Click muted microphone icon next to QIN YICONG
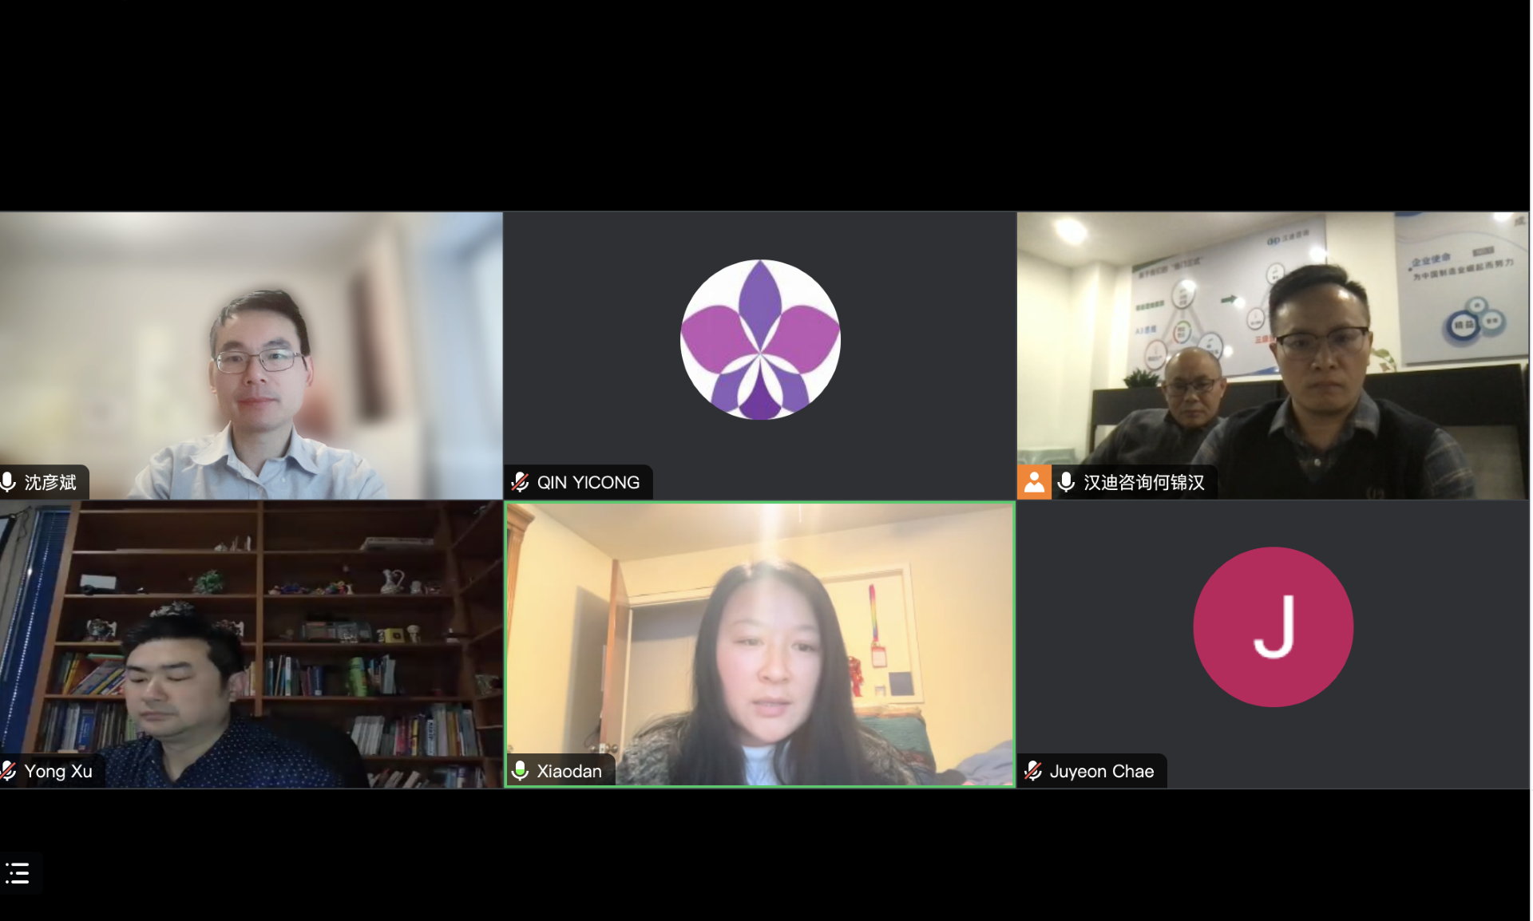 [x=520, y=482]
